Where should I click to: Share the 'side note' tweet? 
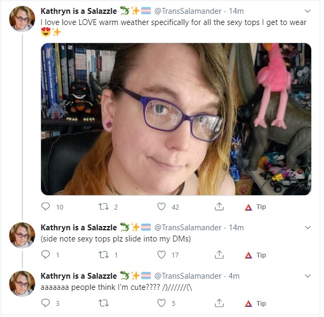tap(219, 255)
